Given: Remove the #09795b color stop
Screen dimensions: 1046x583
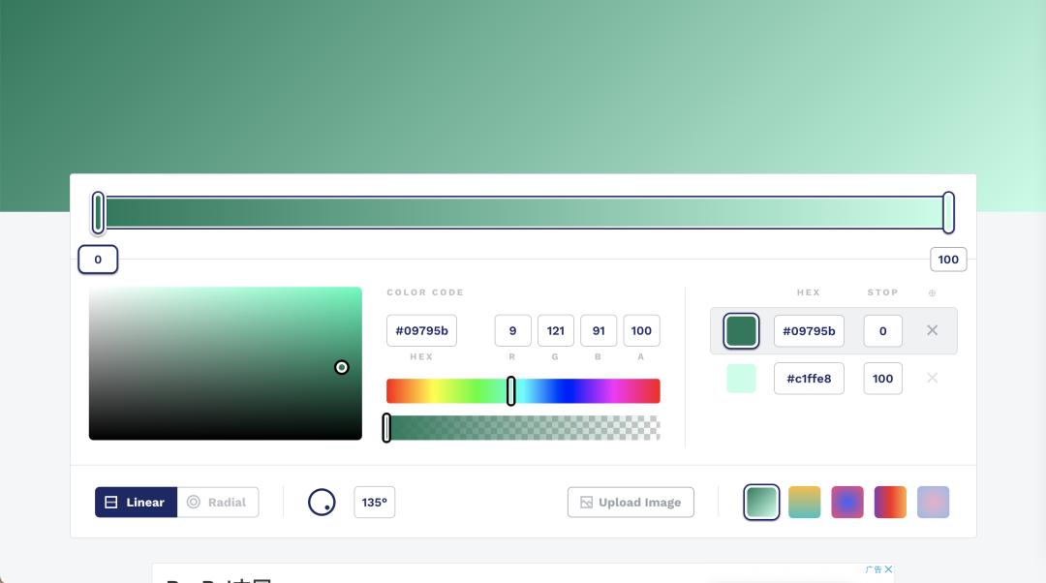Looking at the screenshot, I should tap(932, 330).
